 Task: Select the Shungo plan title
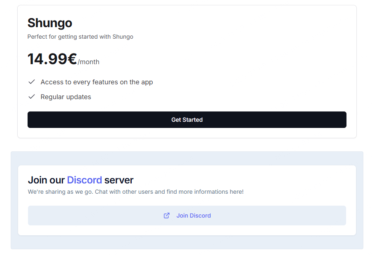tap(50, 23)
